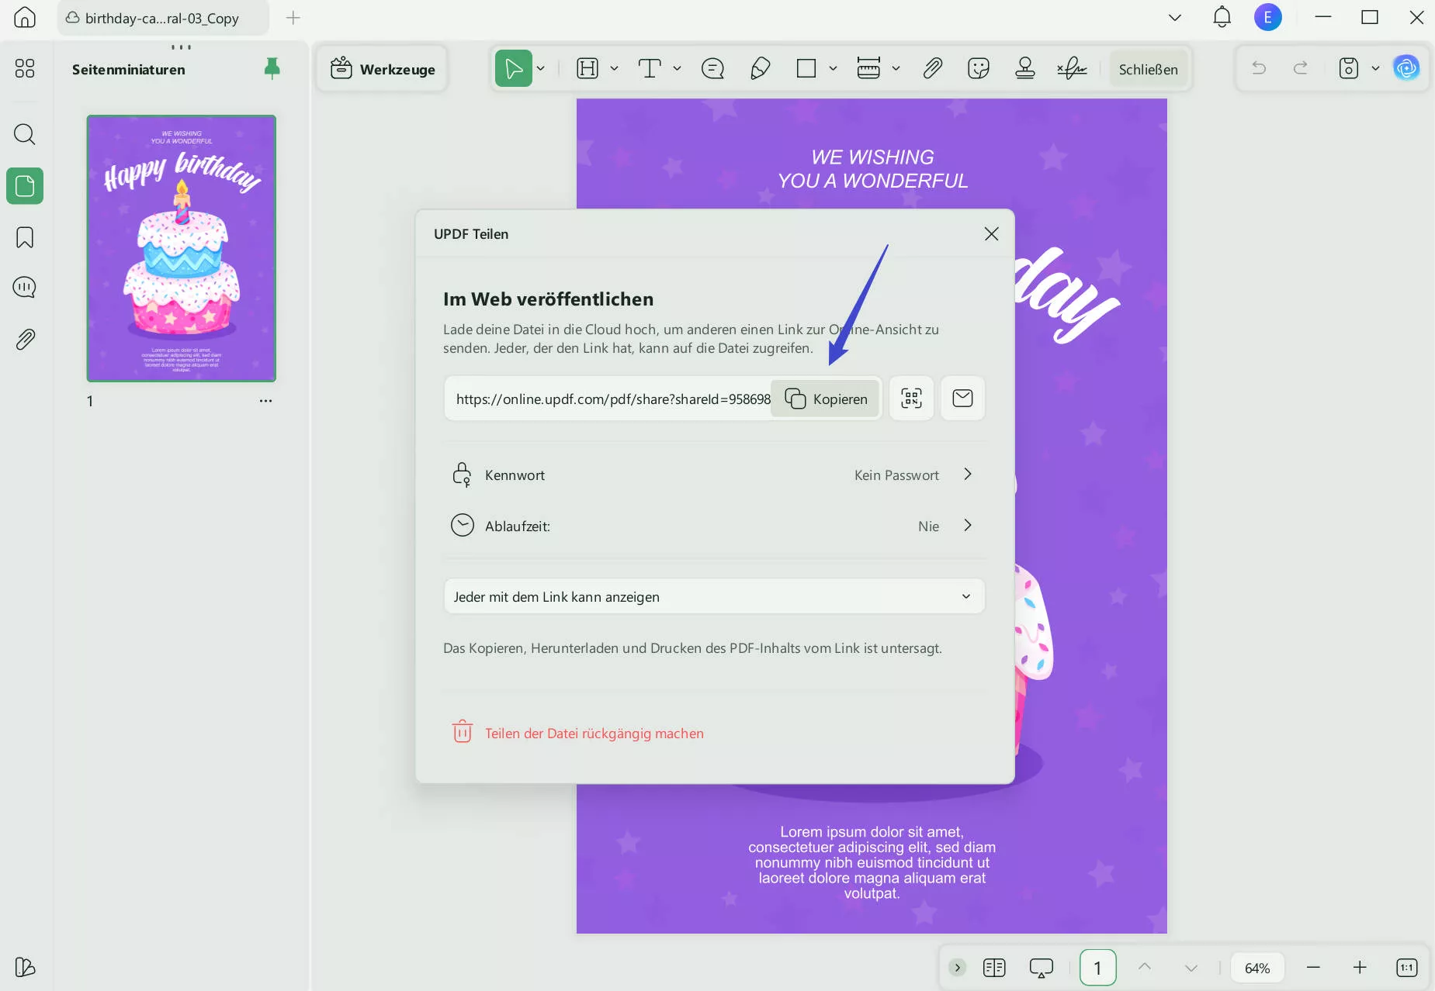1435x991 pixels.
Task: Open the Comment tool
Action: tap(712, 68)
